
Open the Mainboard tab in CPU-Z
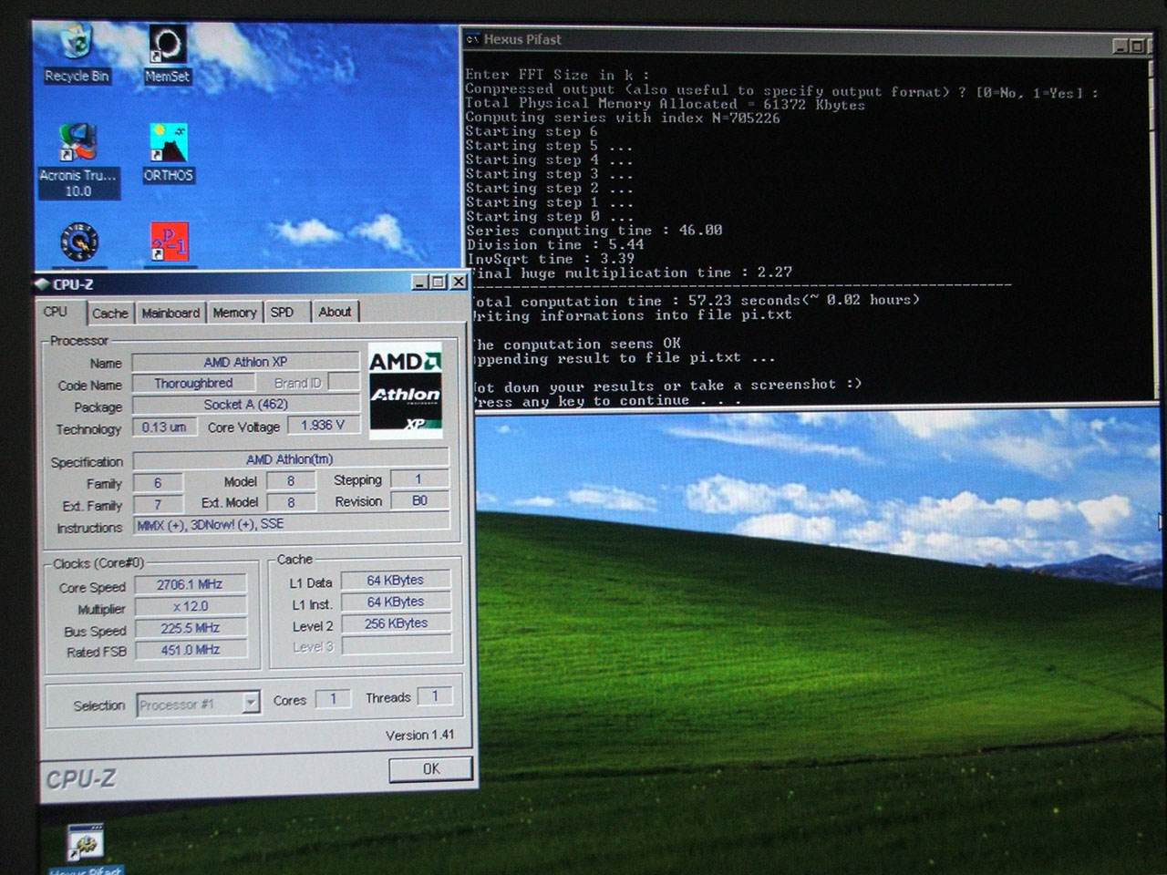(x=170, y=313)
